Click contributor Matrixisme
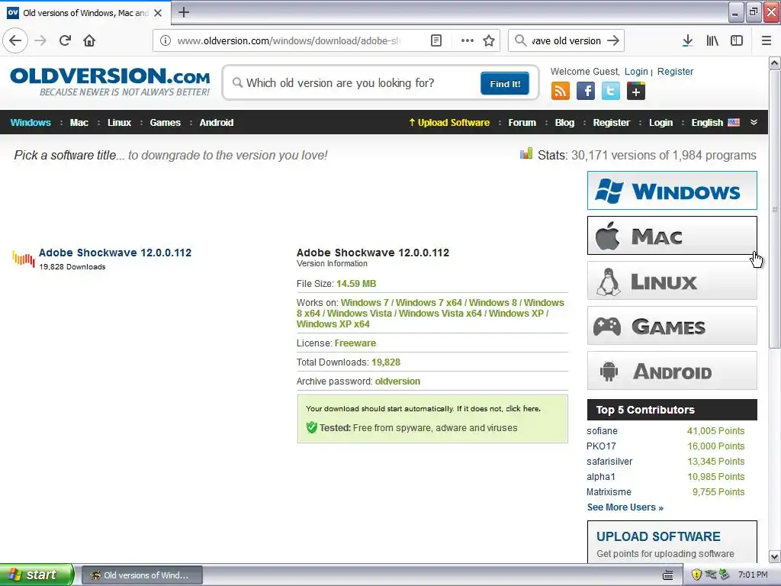The height and width of the screenshot is (586, 781). point(609,492)
